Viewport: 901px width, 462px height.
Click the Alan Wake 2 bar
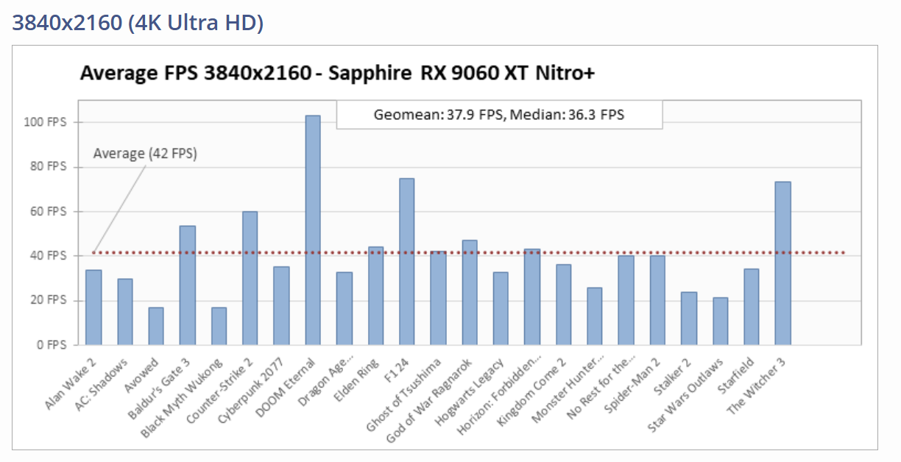pyautogui.click(x=93, y=308)
